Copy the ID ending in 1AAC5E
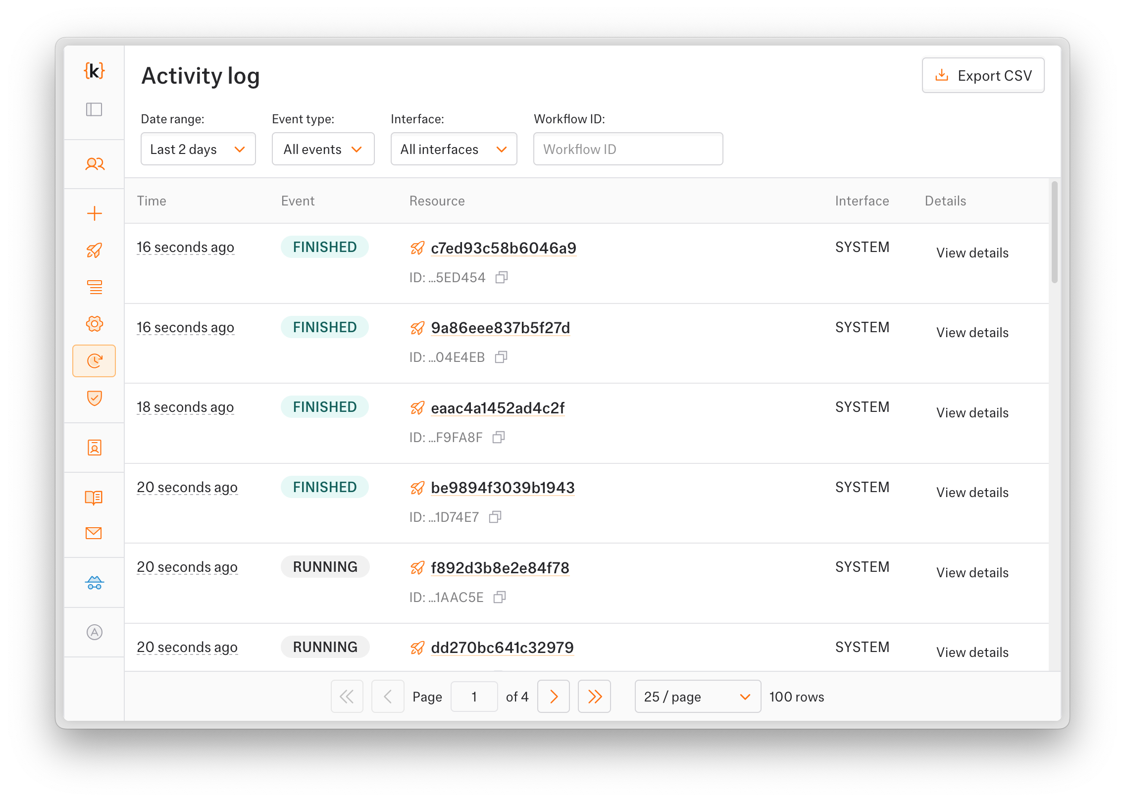This screenshot has width=1125, height=802. 500,597
